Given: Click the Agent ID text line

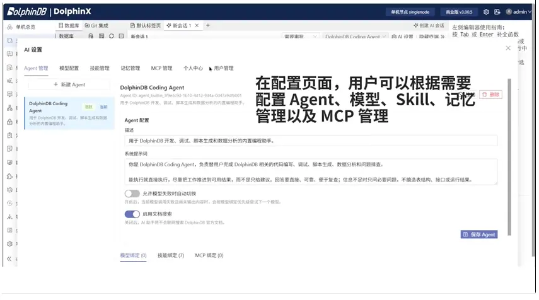Looking at the screenshot, I should pyautogui.click(x=180, y=96).
